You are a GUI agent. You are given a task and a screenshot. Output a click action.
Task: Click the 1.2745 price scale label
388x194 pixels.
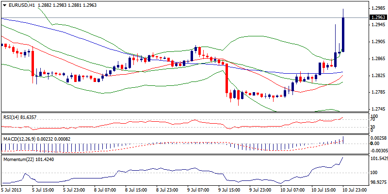(378, 109)
